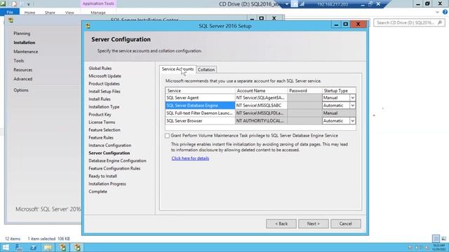Select the SQL Server Agent service row
449x252 pixels.
tap(200, 98)
